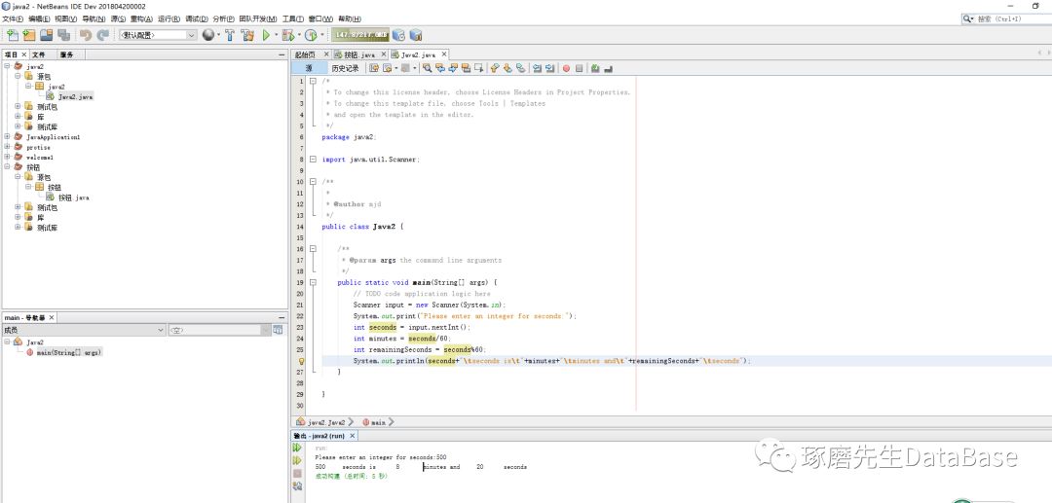Click the globe browser icon in toolbar
The width and height of the screenshot is (1052, 503).
click(208, 35)
